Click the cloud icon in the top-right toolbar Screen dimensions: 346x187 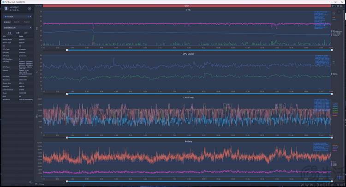point(341,6)
